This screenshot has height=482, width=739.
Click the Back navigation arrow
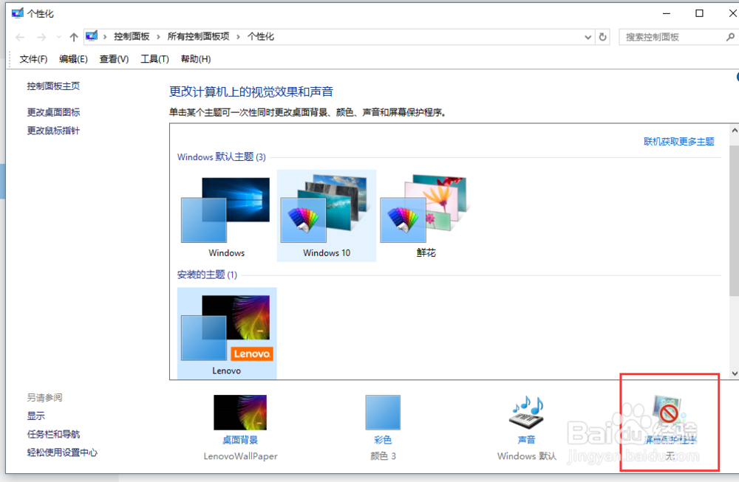click(20, 37)
